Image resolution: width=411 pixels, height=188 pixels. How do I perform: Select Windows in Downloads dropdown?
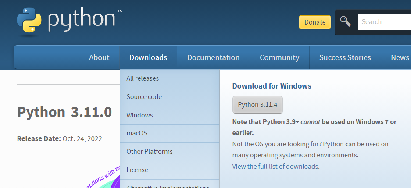coord(170,115)
